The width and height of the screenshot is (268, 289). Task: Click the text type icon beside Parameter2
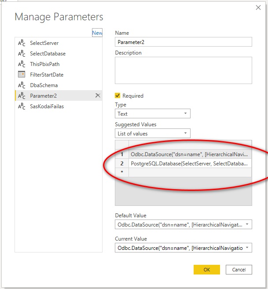point(22,95)
